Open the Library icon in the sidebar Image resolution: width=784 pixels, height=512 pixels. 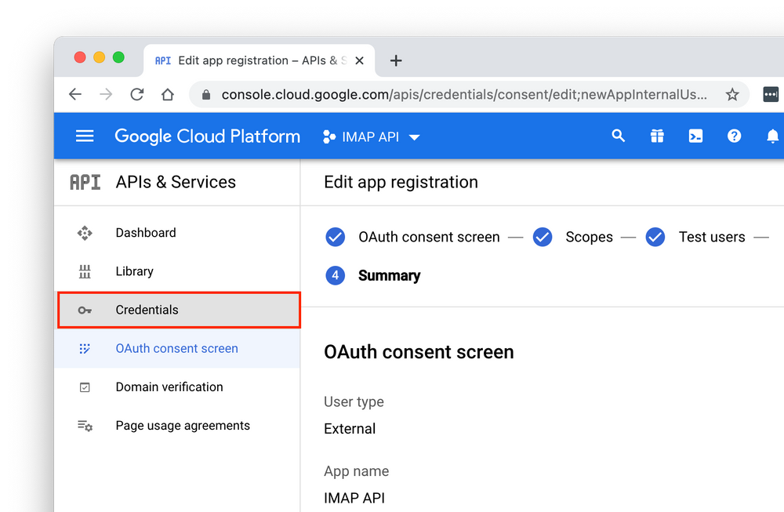click(x=85, y=271)
